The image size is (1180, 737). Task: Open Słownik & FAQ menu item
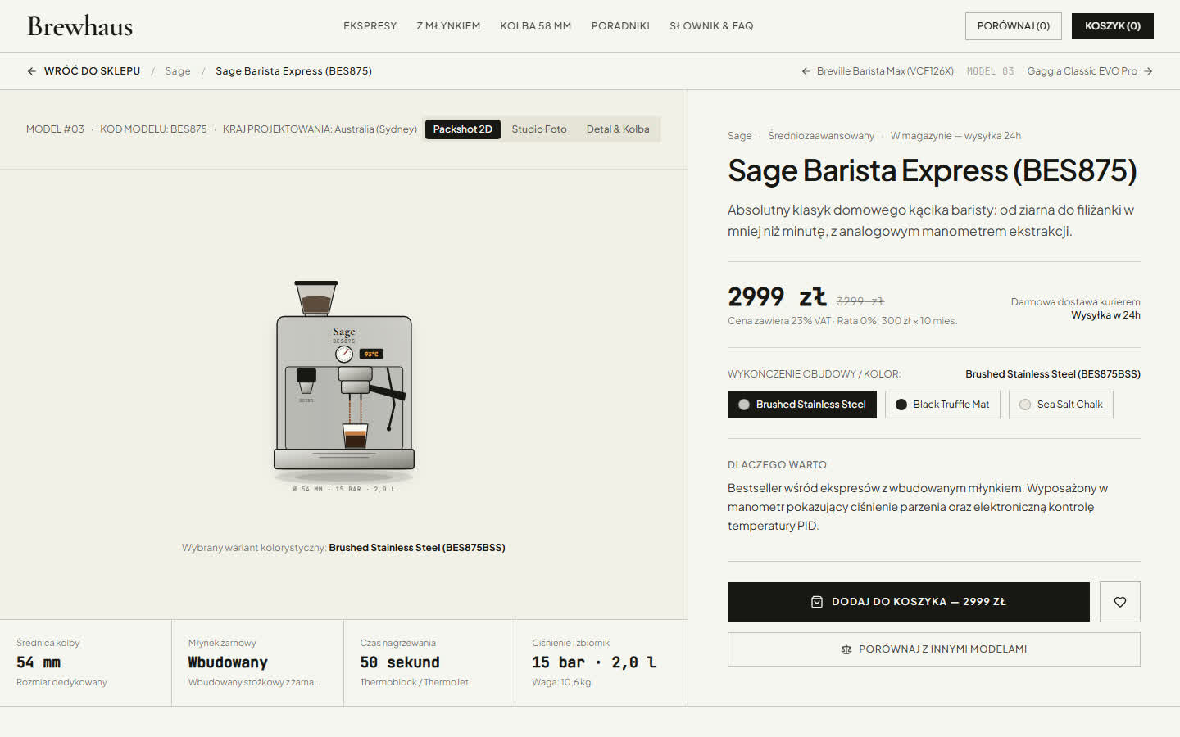coord(711,26)
